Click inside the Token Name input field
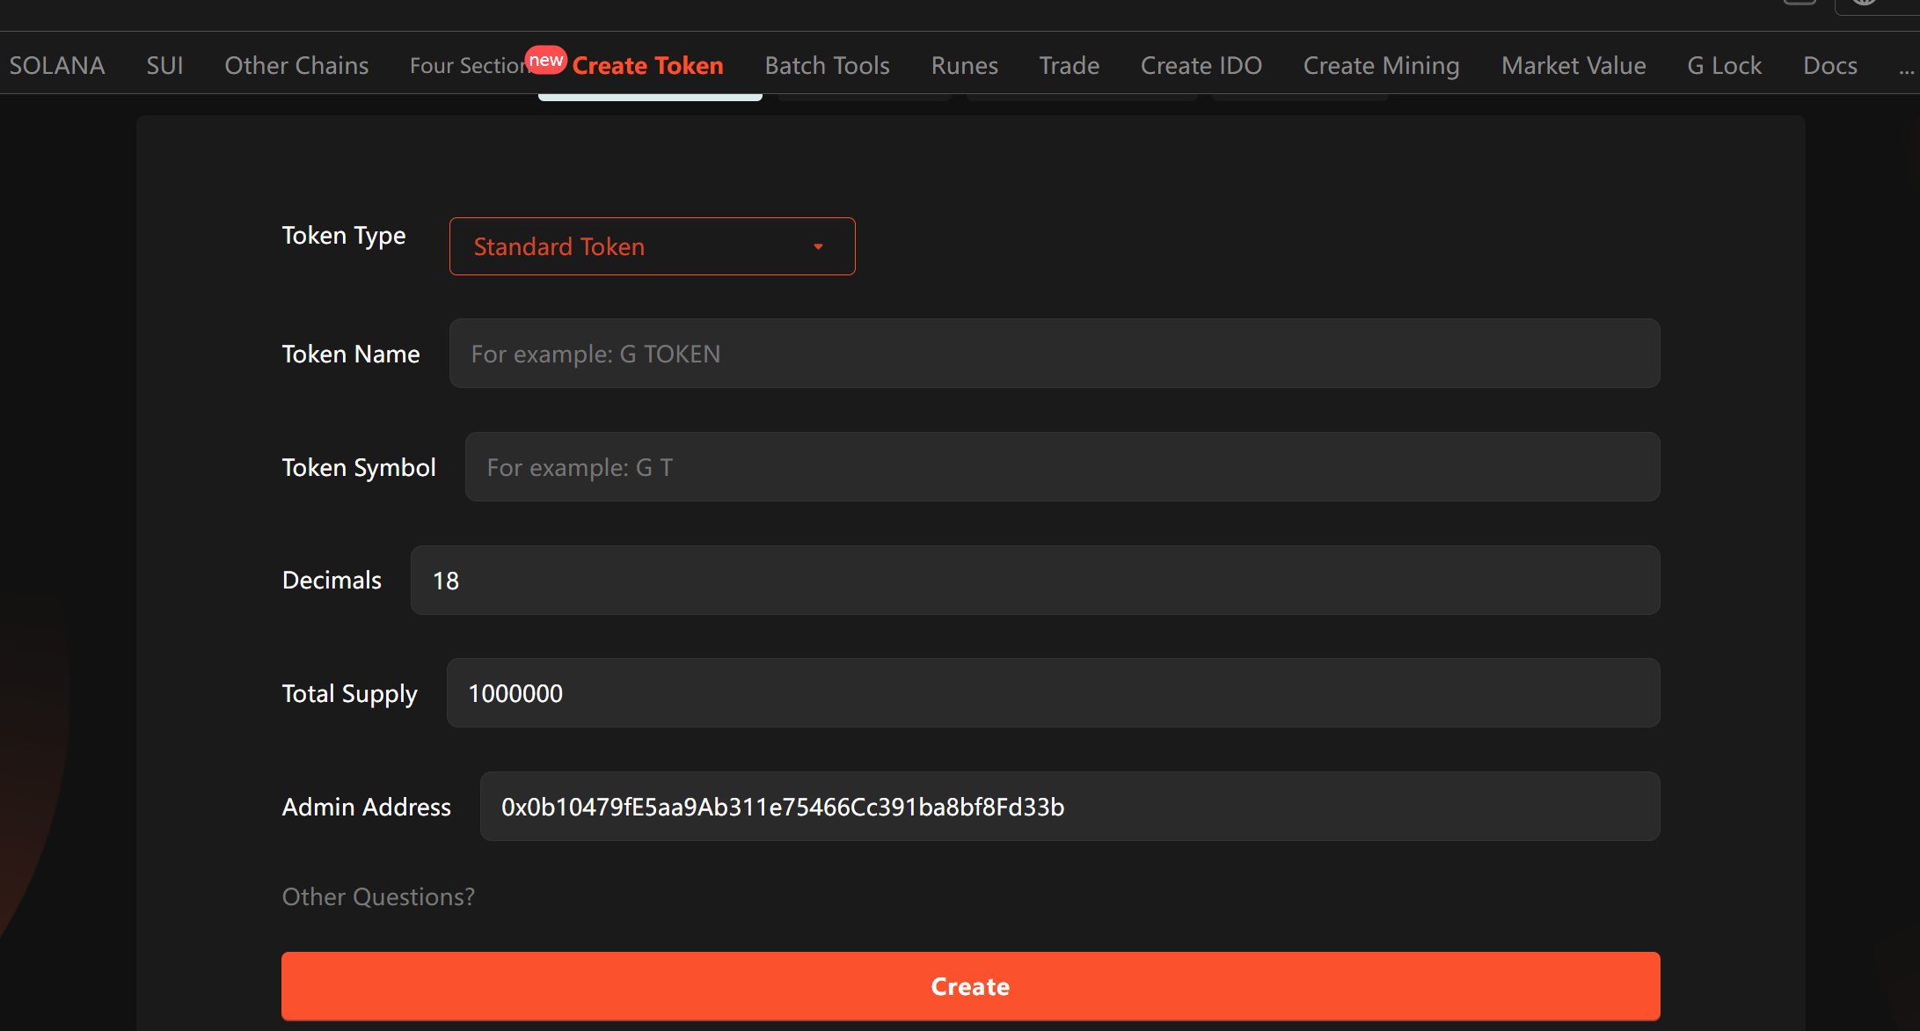 1054,354
